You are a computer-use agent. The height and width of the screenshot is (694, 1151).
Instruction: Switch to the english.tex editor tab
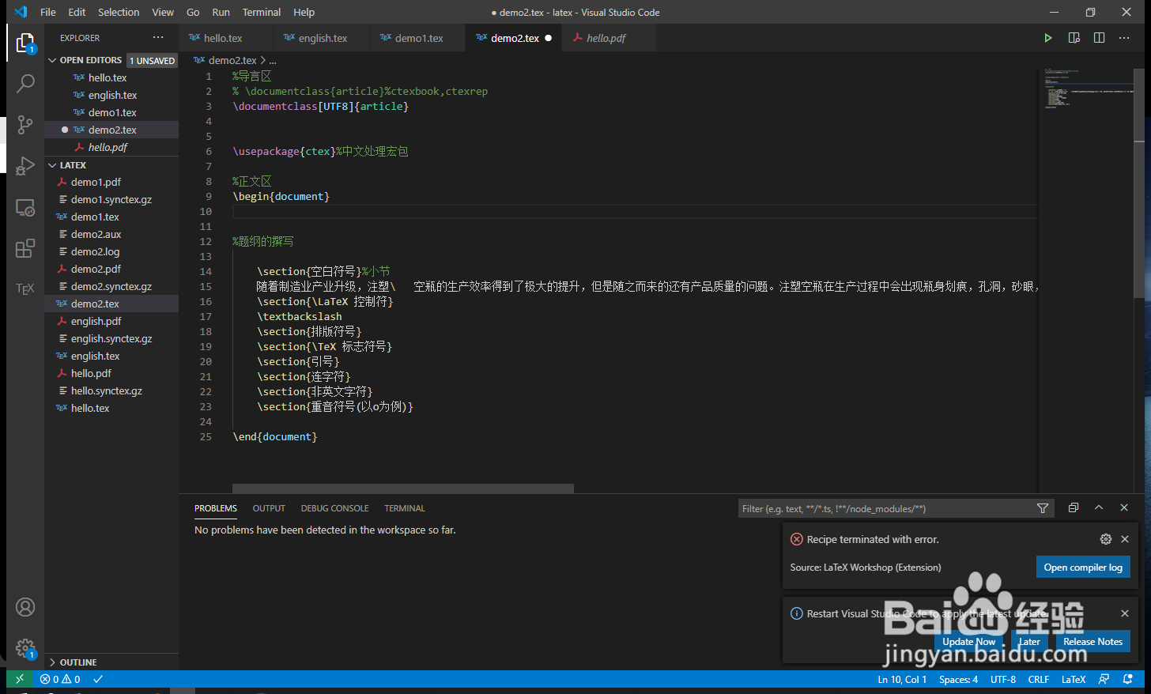(x=322, y=38)
